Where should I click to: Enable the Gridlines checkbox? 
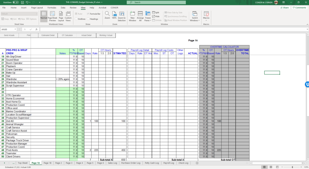coord(76,19)
